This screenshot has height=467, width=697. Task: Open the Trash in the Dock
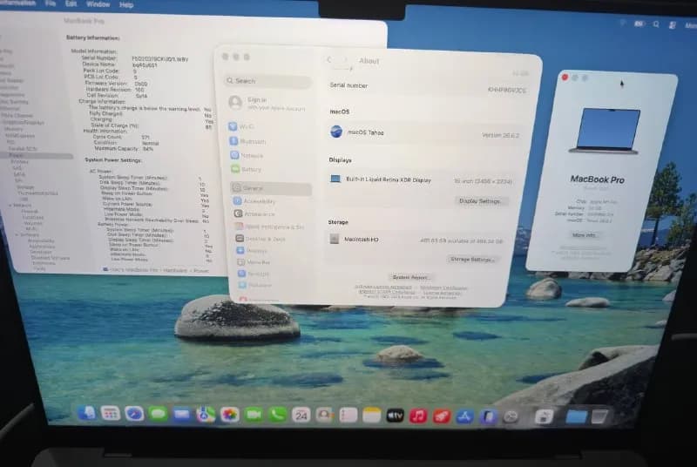point(599,416)
